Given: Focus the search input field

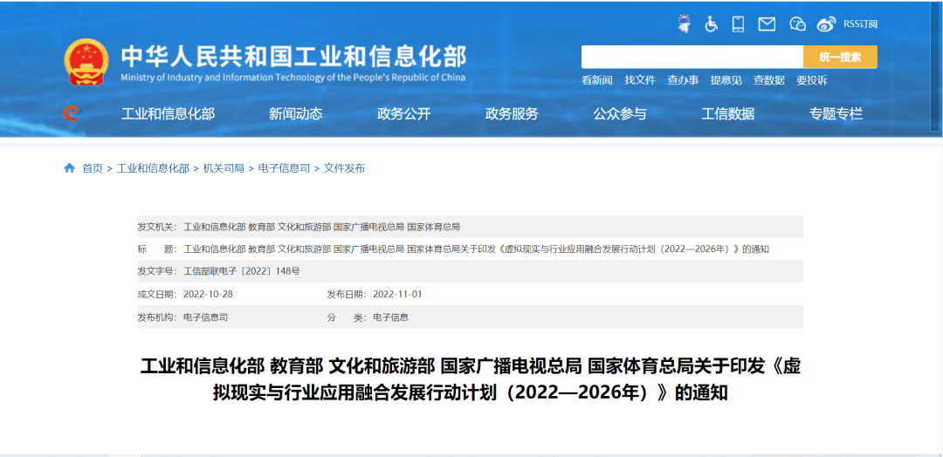Looking at the screenshot, I should 692,57.
